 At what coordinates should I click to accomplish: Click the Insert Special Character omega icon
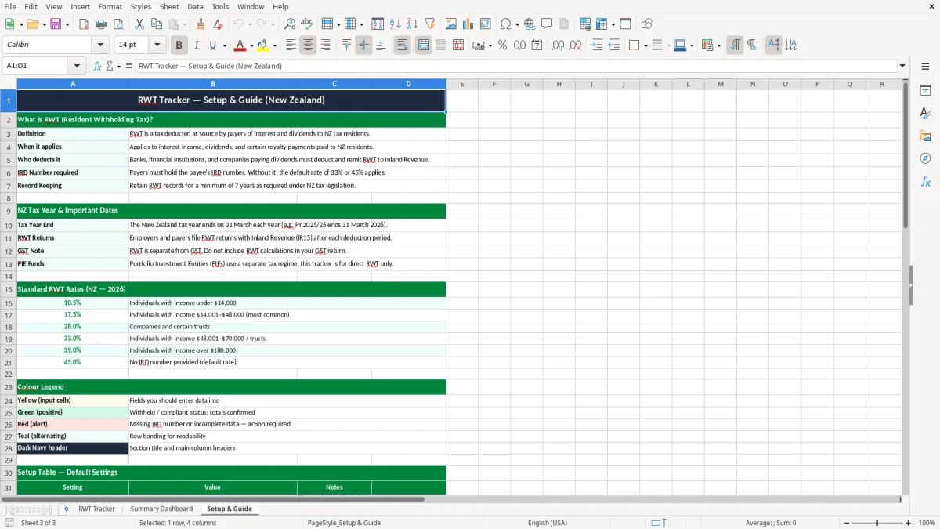(505, 24)
